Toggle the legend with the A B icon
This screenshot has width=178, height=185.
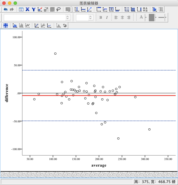145,9
